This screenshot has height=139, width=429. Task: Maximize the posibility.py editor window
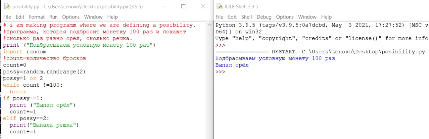tap(183, 6)
